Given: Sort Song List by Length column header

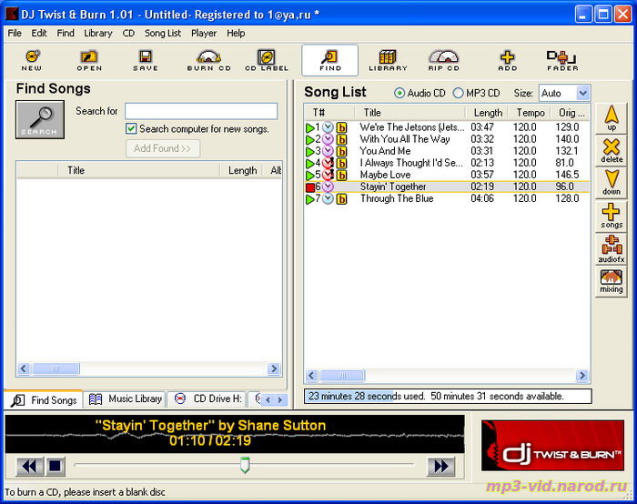Looking at the screenshot, I should point(488,113).
